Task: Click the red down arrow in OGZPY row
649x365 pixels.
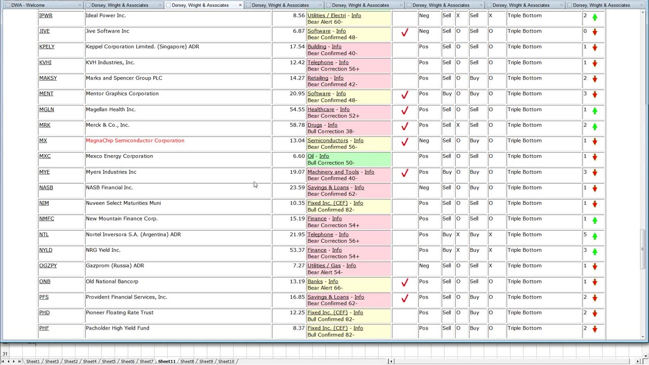Action: pyautogui.click(x=595, y=267)
